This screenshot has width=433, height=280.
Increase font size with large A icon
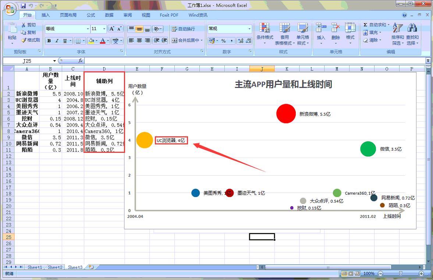(111, 29)
